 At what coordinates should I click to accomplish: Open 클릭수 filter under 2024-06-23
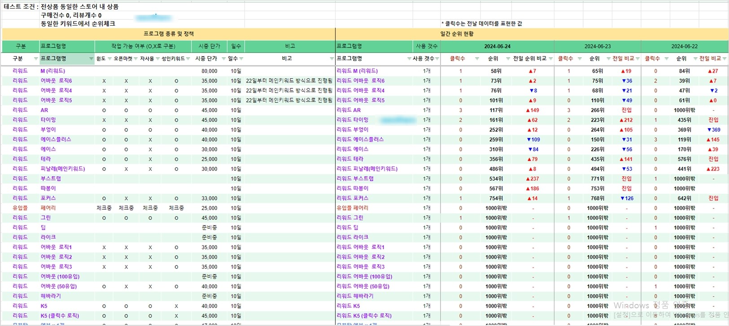(580, 59)
